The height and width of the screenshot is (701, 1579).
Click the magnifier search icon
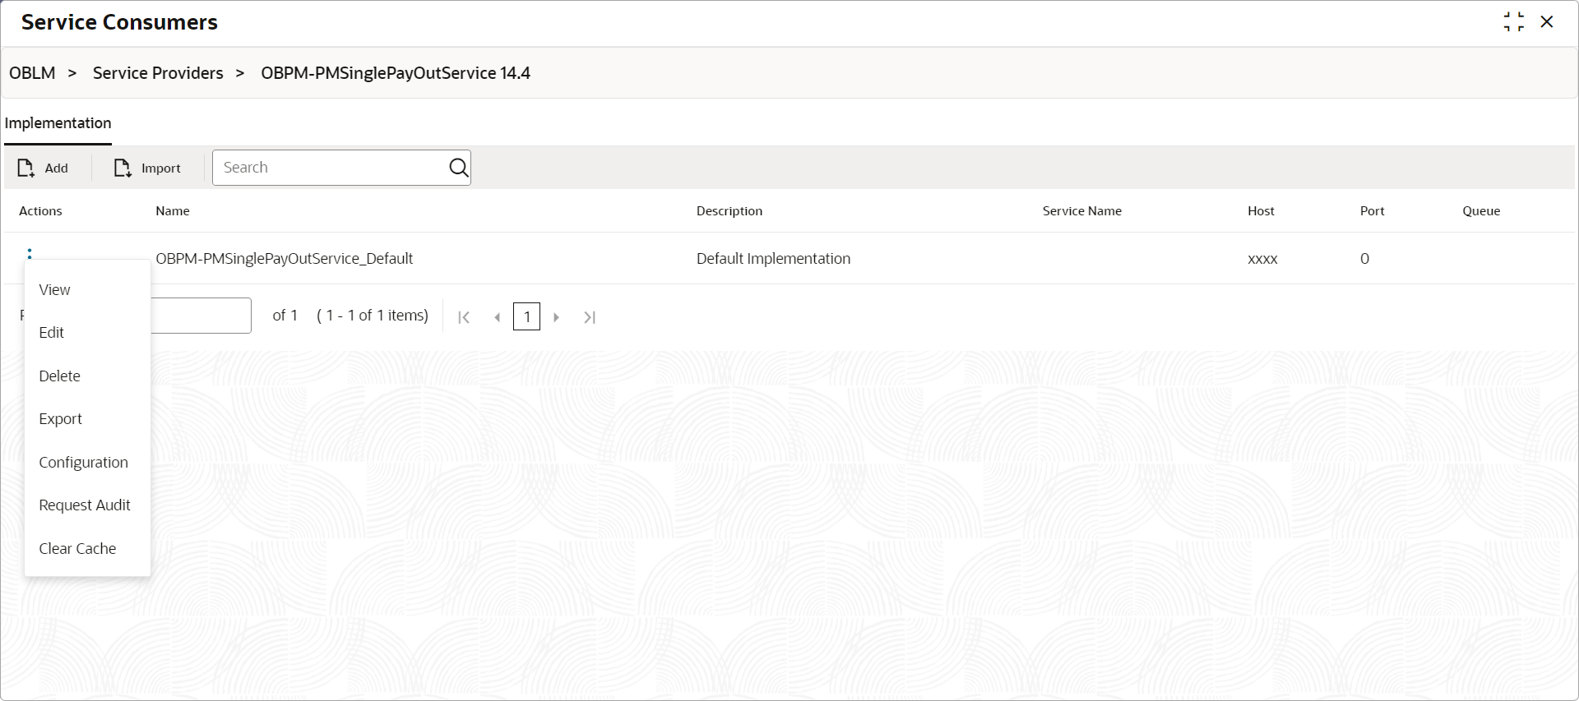coord(458,168)
